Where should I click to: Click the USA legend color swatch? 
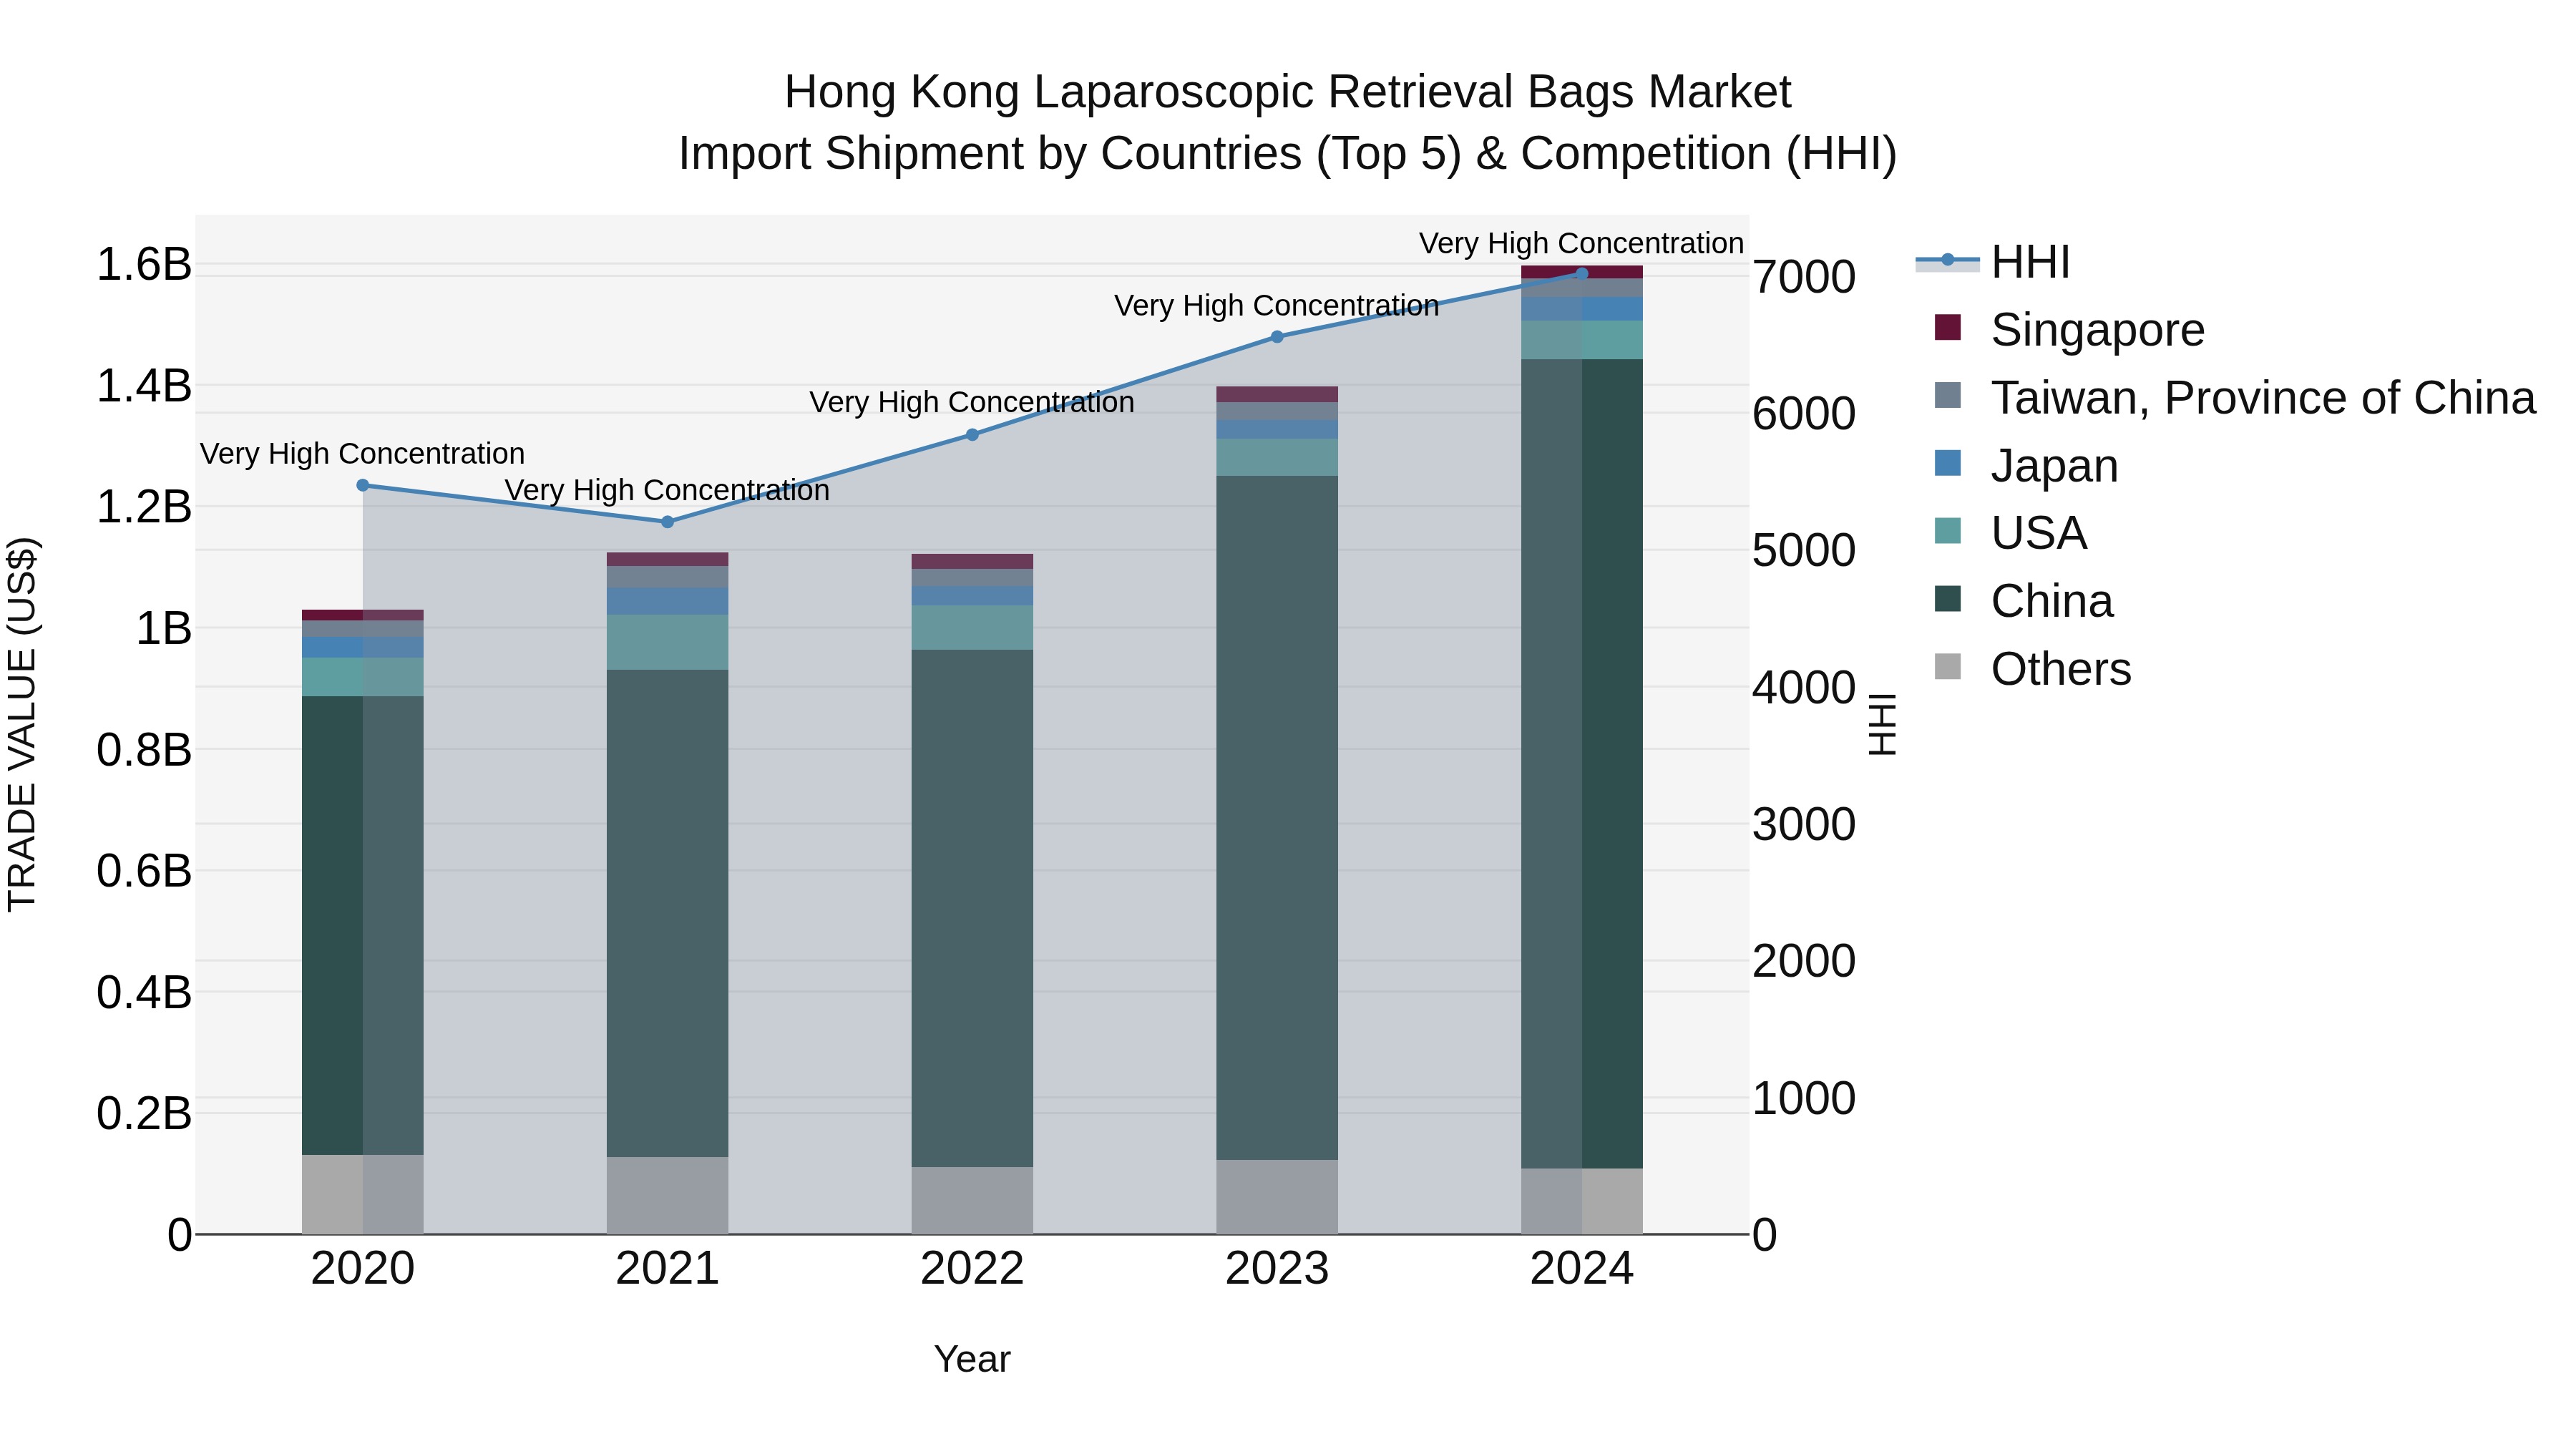click(x=1948, y=530)
